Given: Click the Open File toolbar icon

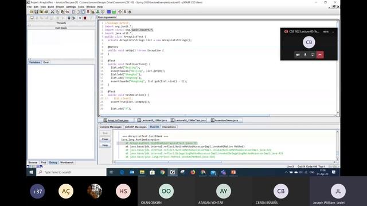Looking at the screenshot, I should (x=32, y=11).
